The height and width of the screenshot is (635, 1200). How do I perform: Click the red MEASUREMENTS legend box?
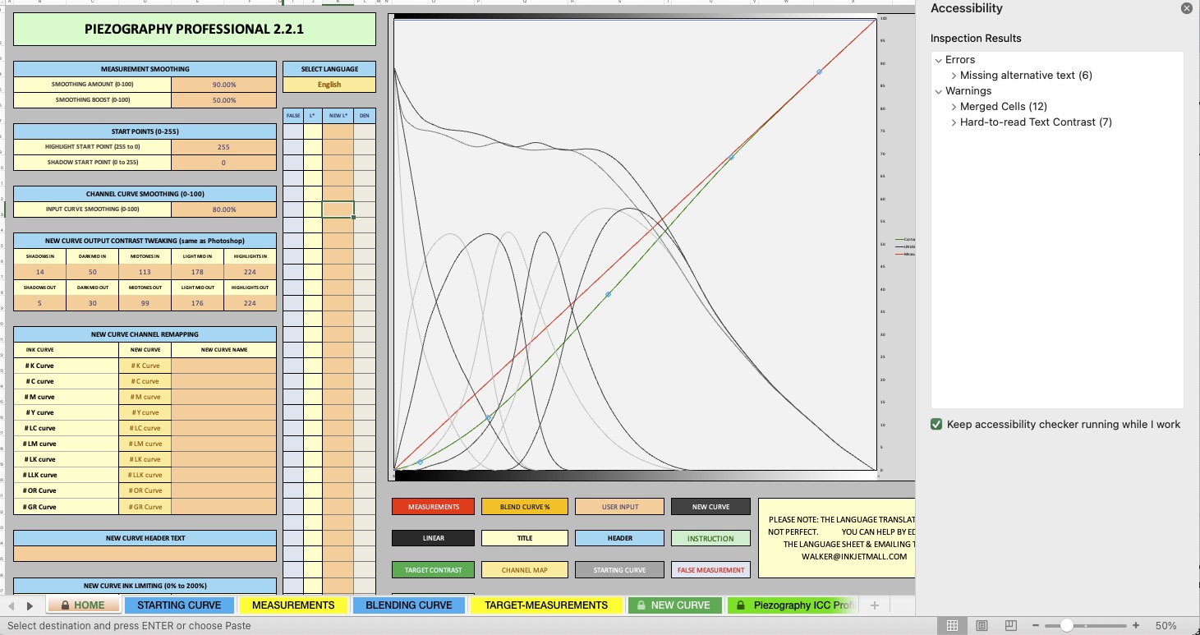[x=433, y=507]
